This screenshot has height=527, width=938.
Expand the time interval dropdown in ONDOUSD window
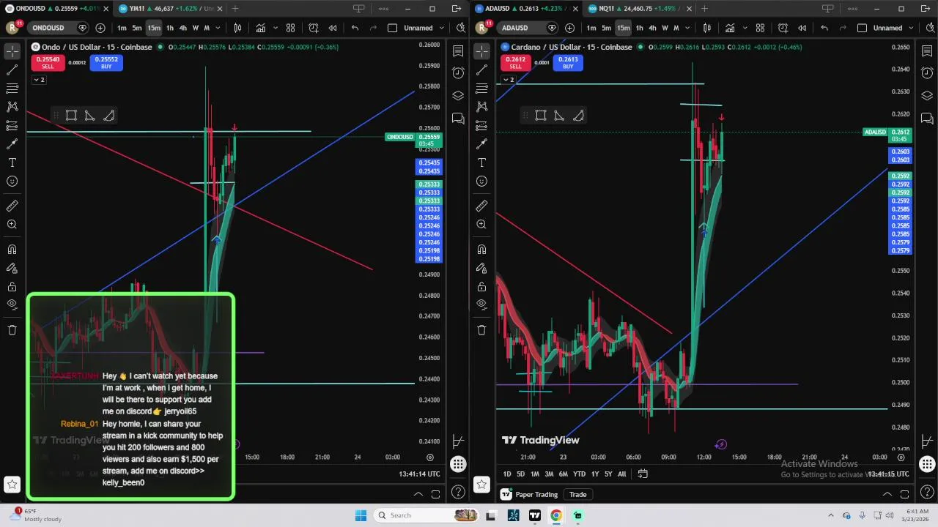[218, 28]
